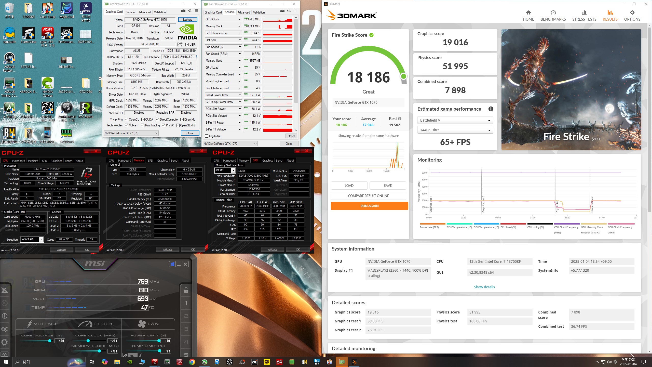Toggle DirectCompute checkbox in GPU-Z
Viewport: 652px width, 367px height.
[158, 120]
